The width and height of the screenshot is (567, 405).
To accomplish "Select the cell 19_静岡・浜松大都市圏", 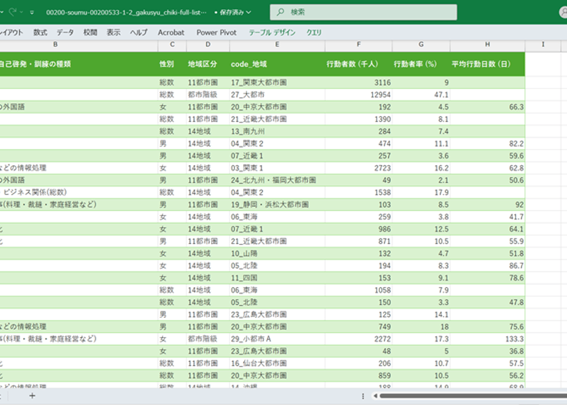I will pos(277,205).
